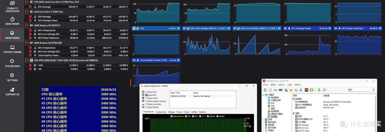Screen dimensions: 385x132
Task: Open the Benchmark stopwatch section
Action: coord(12,21)
